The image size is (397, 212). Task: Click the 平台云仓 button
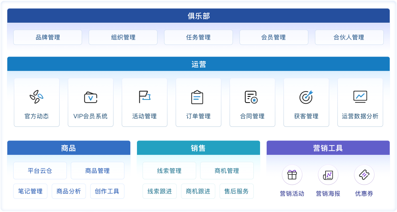pos(40,171)
